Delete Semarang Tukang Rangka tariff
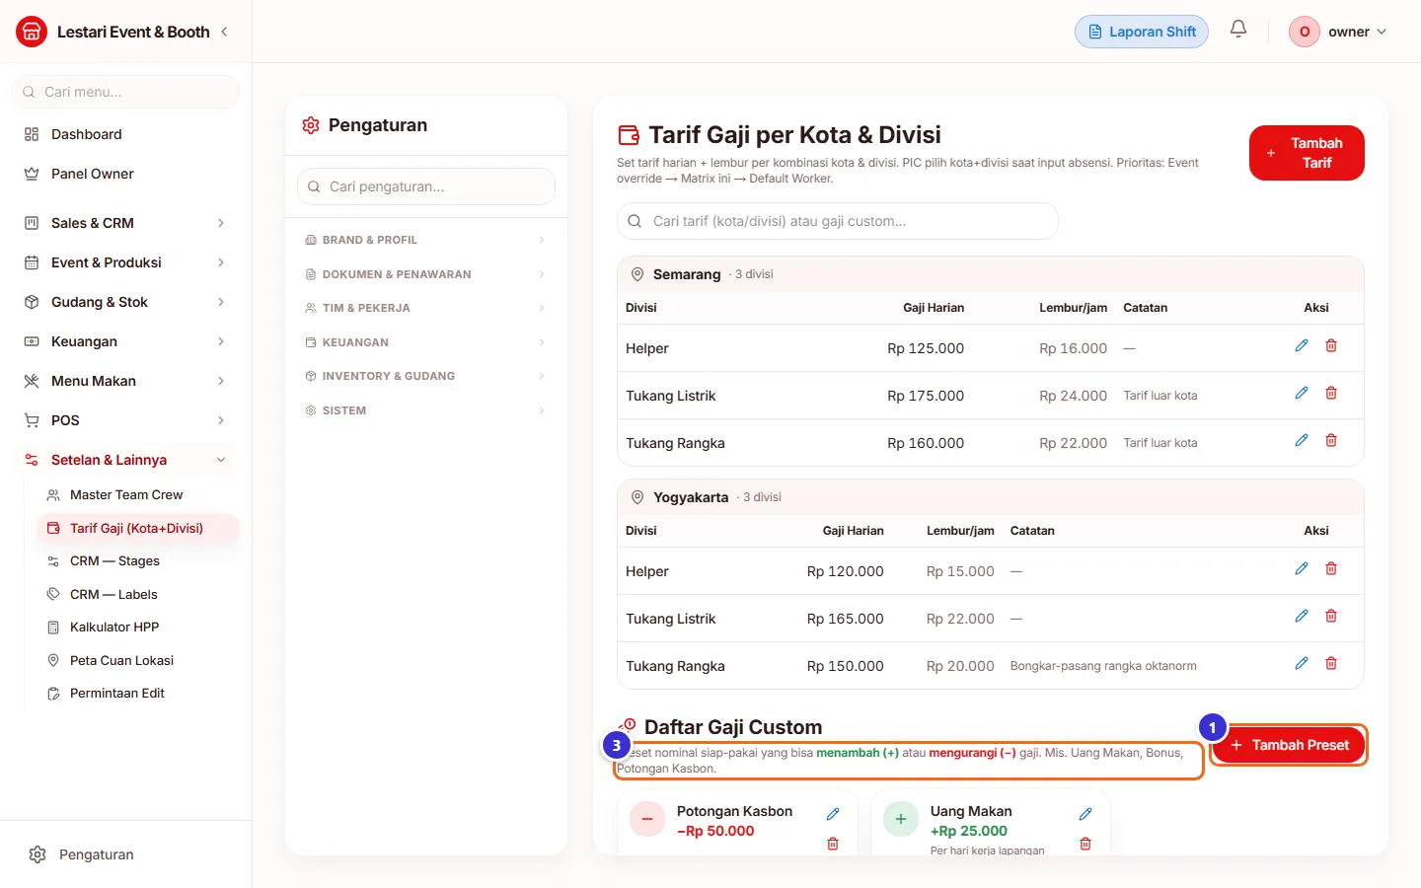Screen dimensions: 1421x888 pyautogui.click(x=1331, y=440)
